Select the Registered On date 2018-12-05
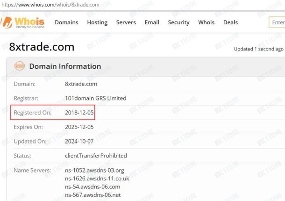 pos(79,113)
